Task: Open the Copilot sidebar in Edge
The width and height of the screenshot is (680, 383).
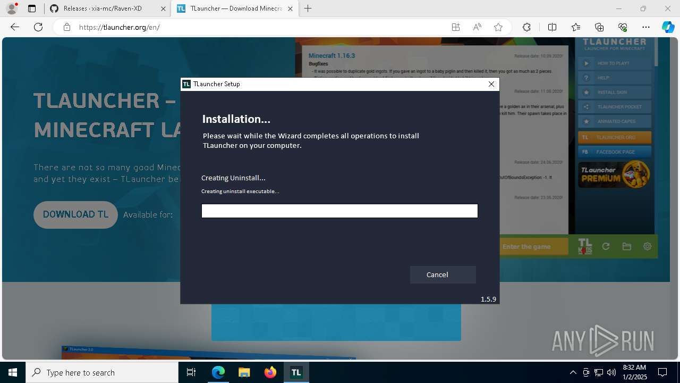Action: [668, 27]
